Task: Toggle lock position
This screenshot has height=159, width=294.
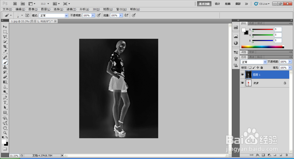Action: pos(258,67)
